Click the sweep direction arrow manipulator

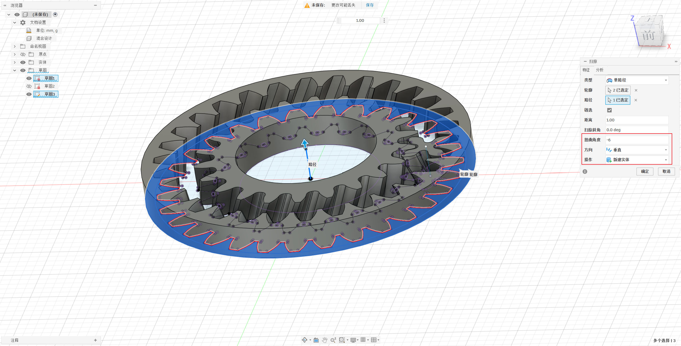tap(305, 144)
